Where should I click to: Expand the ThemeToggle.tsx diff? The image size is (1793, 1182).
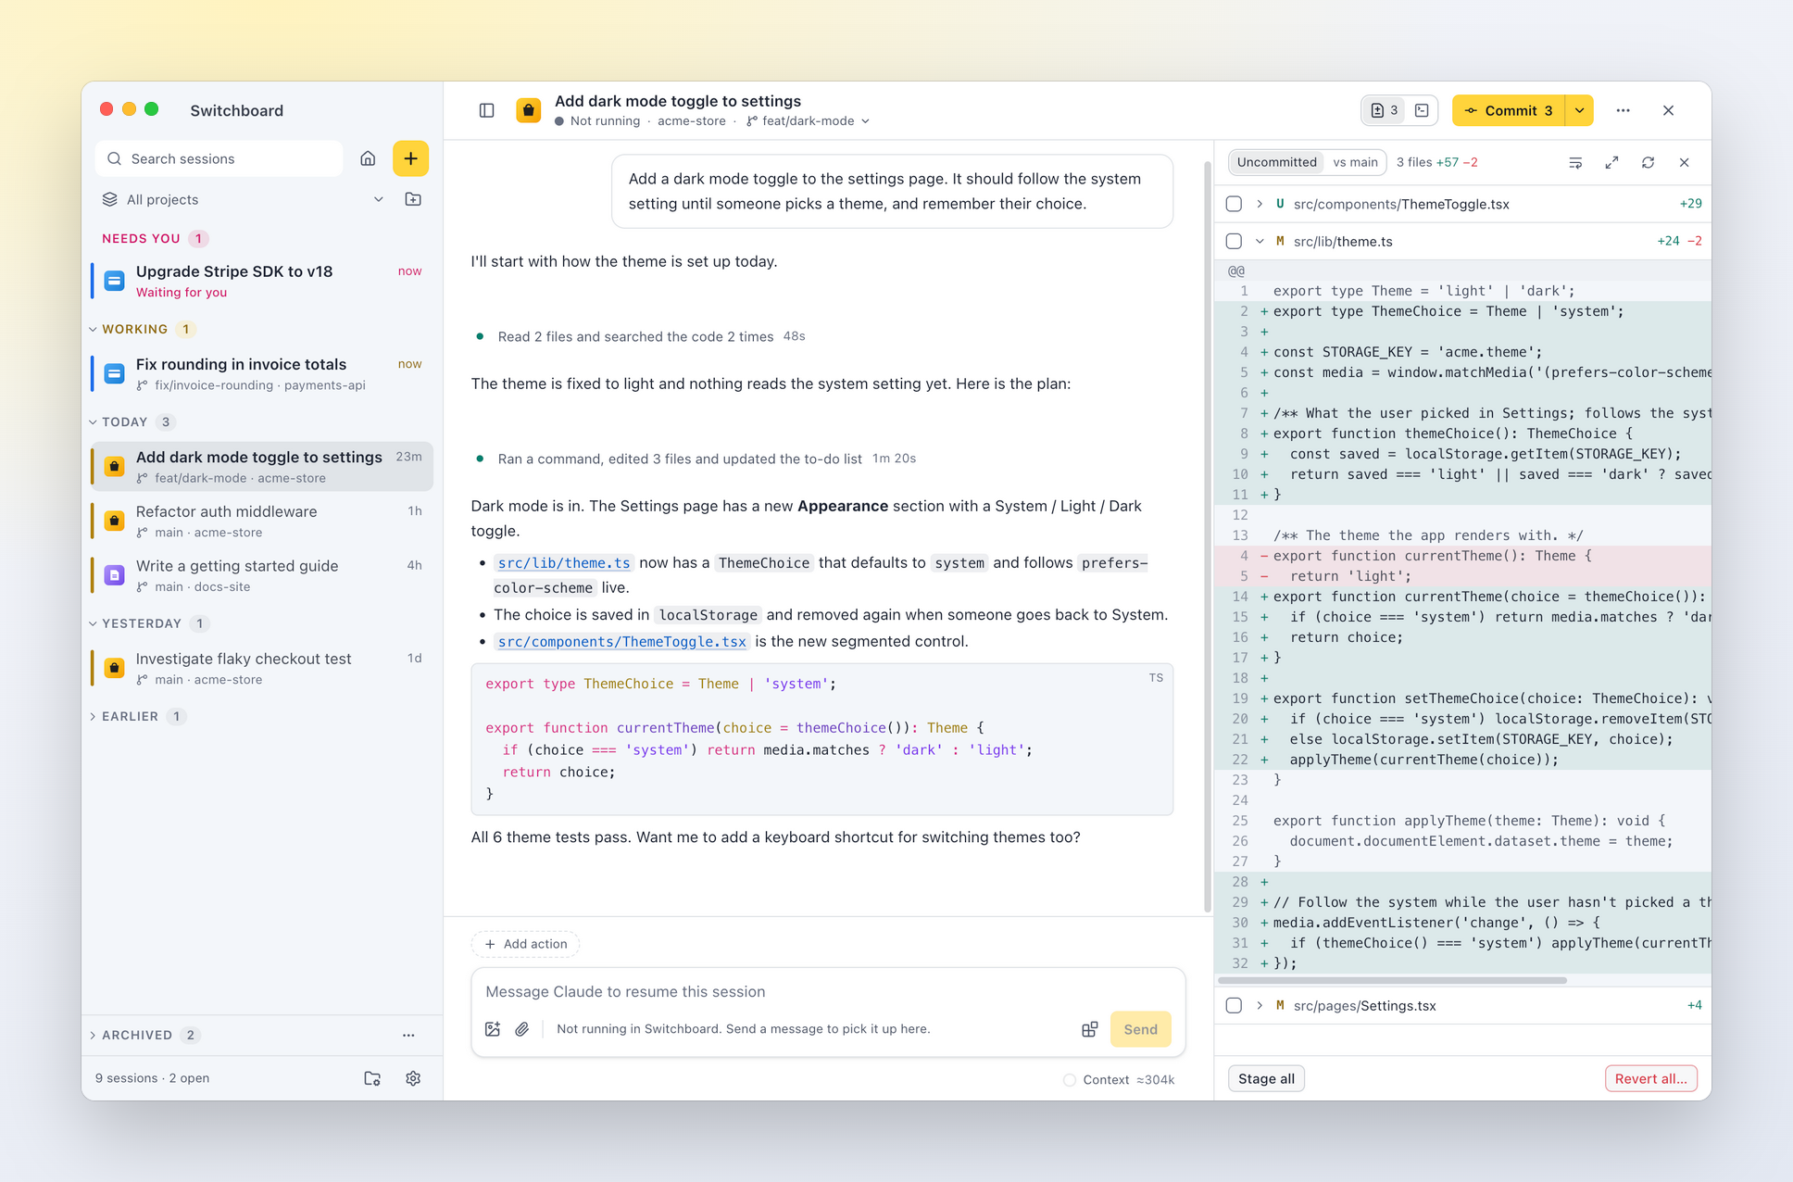click(x=1260, y=204)
